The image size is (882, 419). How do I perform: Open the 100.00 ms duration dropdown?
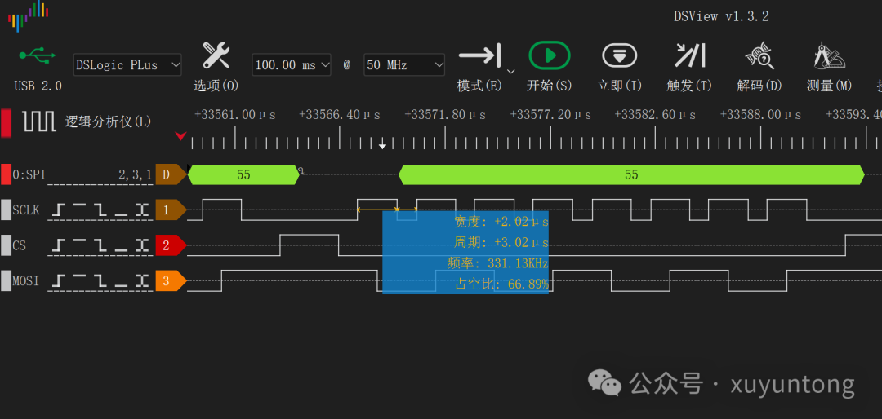[292, 64]
